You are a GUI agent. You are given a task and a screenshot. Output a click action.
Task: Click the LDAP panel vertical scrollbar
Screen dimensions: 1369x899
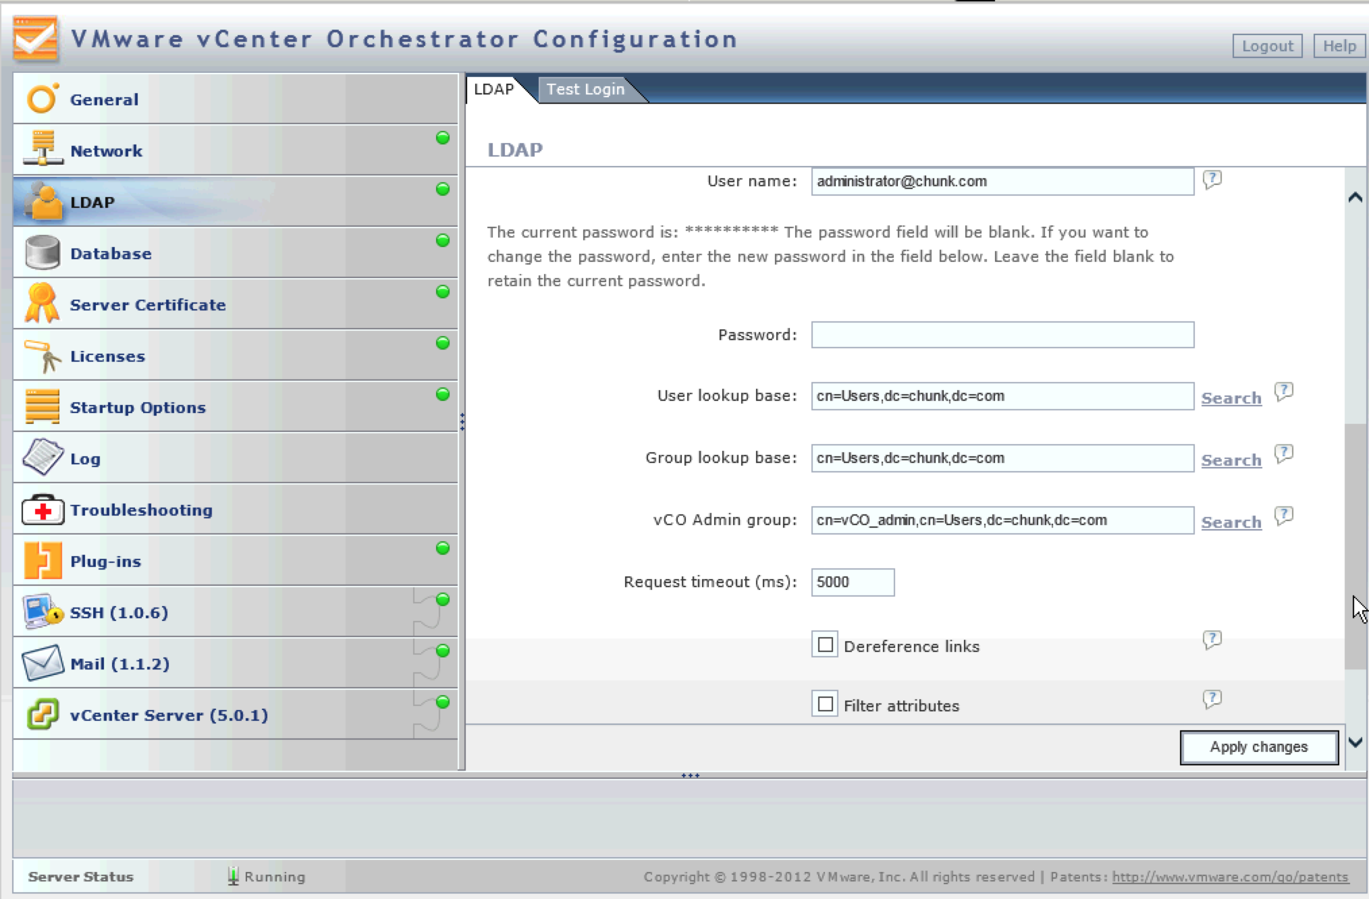1355,545
